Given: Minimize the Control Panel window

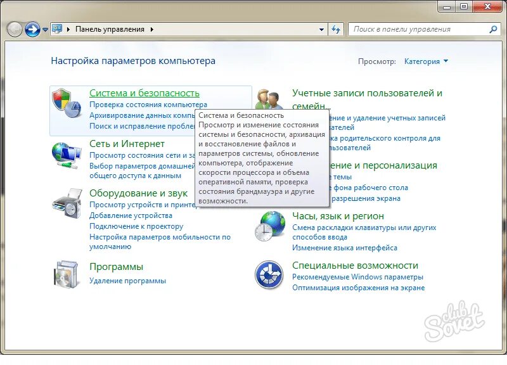Looking at the screenshot, I should [x=447, y=7].
